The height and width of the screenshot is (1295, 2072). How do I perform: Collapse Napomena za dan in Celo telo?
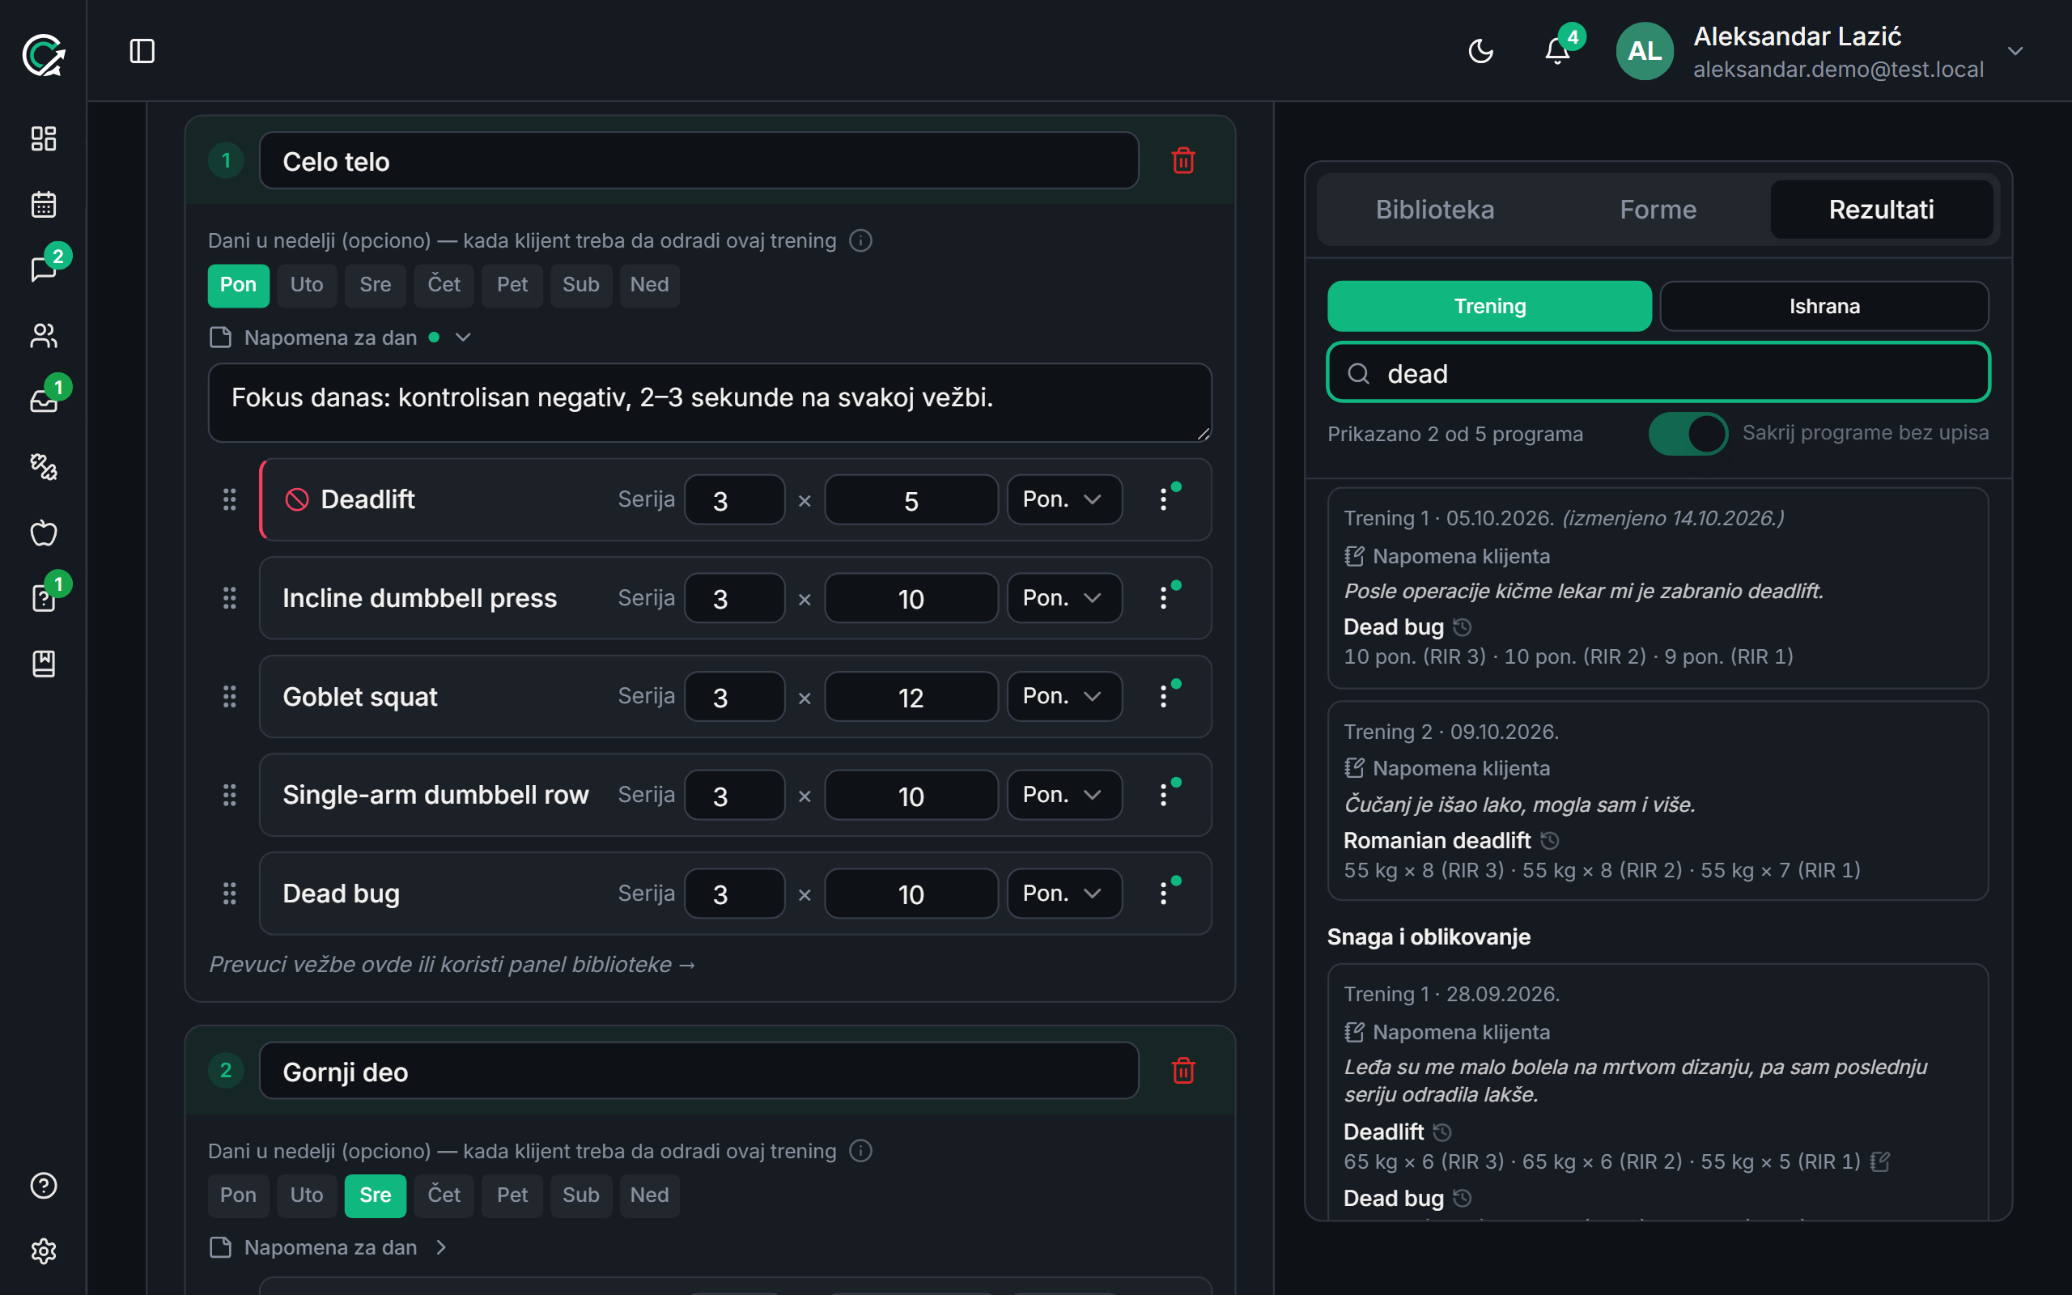(x=341, y=338)
